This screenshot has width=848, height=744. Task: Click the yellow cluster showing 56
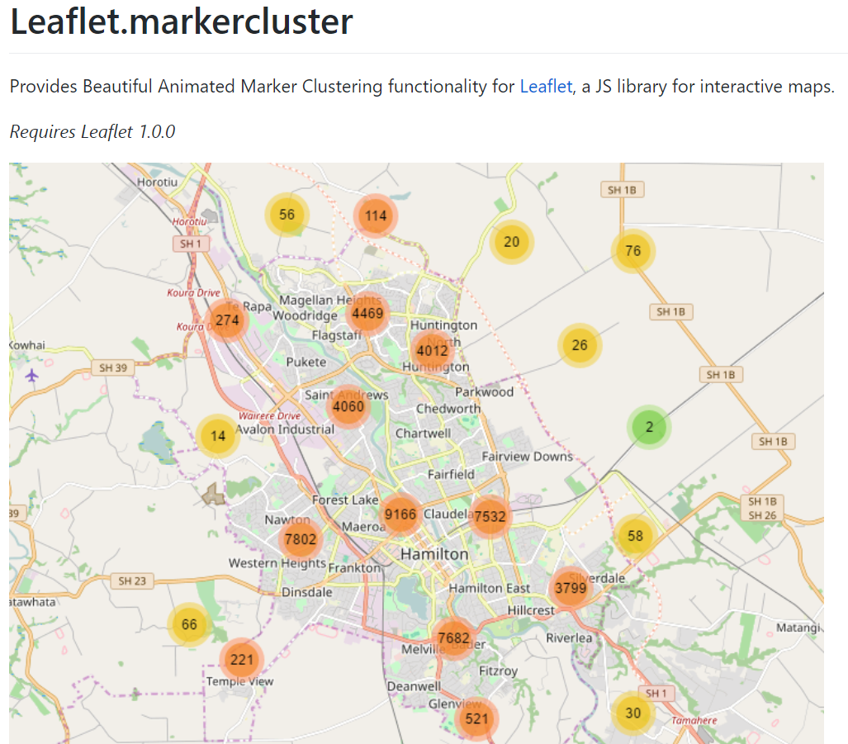tap(287, 215)
